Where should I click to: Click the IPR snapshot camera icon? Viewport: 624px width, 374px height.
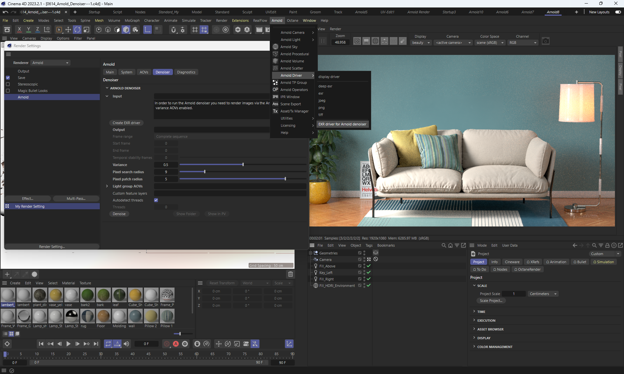tap(546, 41)
